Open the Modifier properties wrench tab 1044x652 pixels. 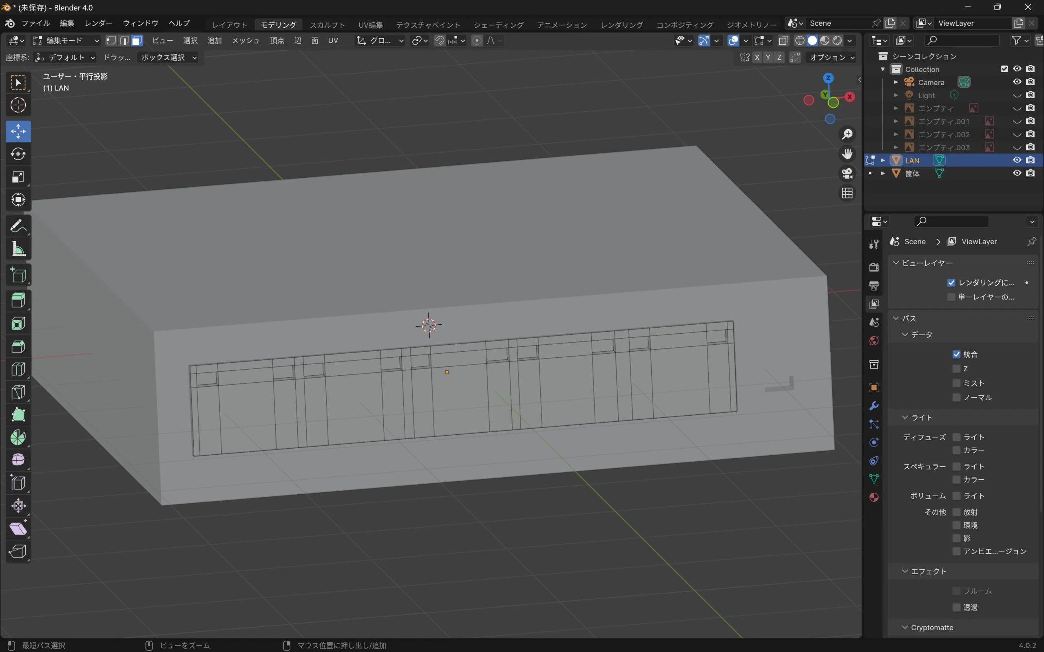[x=874, y=406]
